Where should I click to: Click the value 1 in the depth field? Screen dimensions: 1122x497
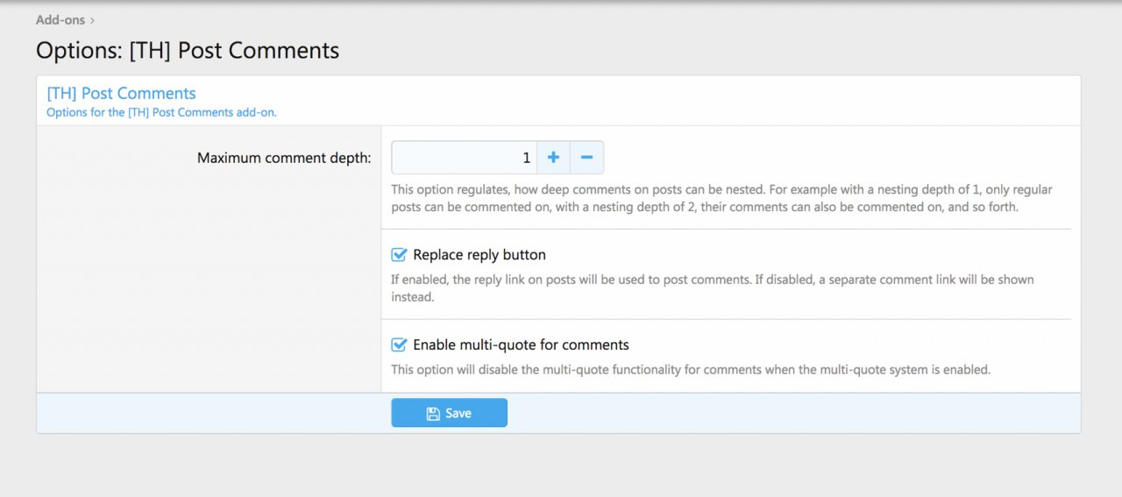pos(526,158)
